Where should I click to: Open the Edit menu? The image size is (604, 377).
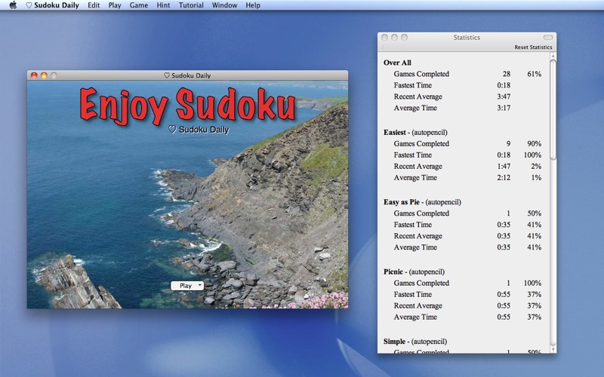point(94,5)
